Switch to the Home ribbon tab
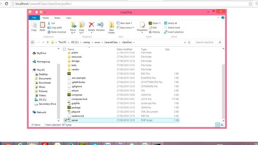258x145 pixels. coord(46,18)
